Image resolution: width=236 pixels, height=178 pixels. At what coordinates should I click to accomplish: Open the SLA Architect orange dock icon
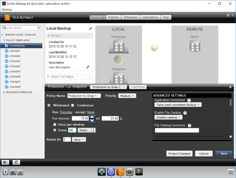(120, 172)
